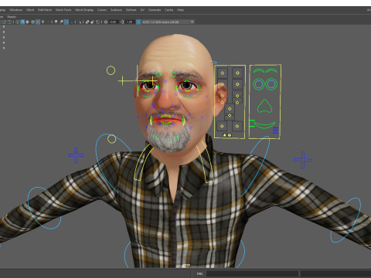The image size is (371, 278).
Task: Open the Mesh Tools menu
Action: click(x=63, y=10)
